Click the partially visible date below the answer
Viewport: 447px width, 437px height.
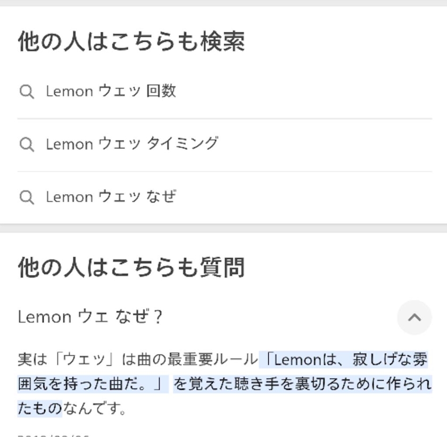(x=53, y=434)
